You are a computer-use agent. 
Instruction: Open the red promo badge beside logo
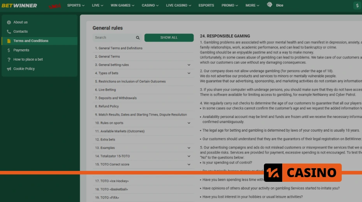point(55,6)
